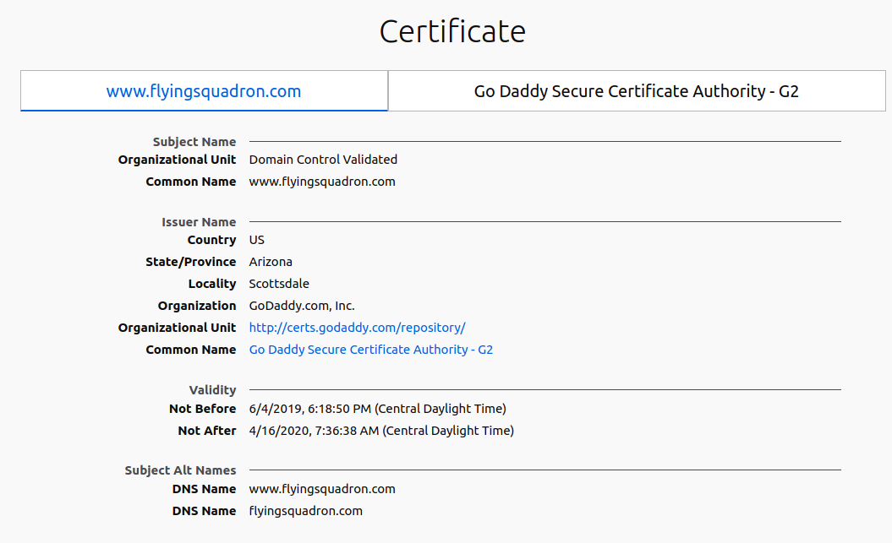Screen dimensions: 892x543
Task: Click the Domain Control Validated value
Action: (x=323, y=160)
